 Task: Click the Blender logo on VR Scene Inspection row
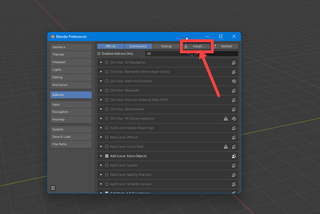pos(234,119)
